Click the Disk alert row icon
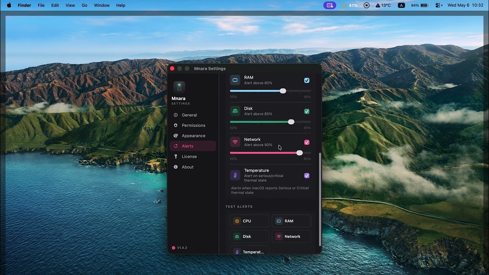 pos(235,111)
